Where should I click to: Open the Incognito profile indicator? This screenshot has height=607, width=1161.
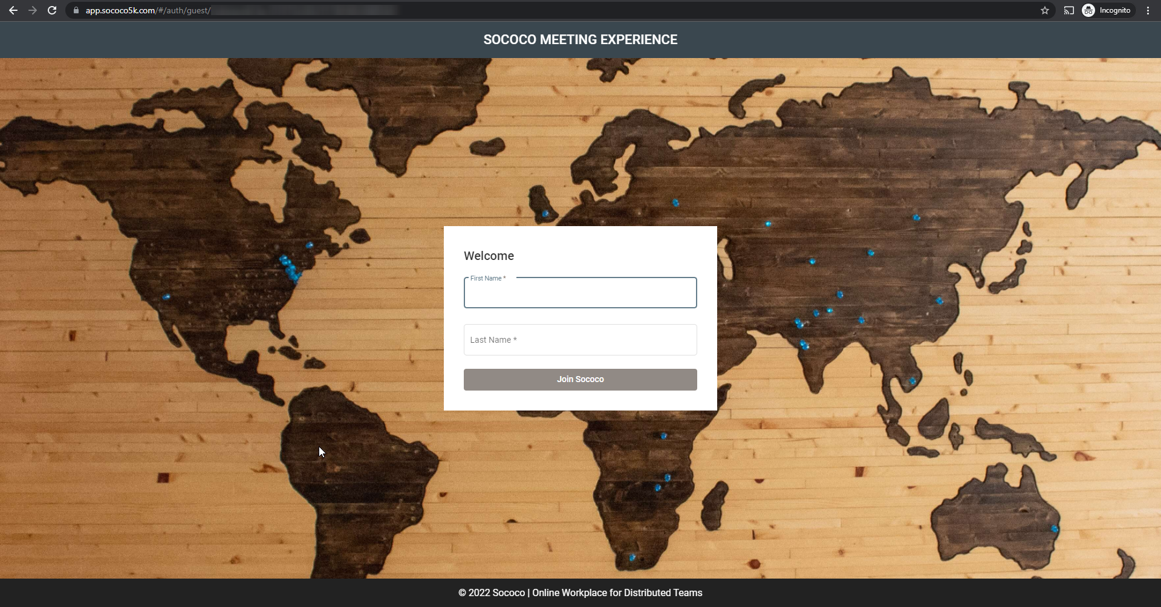(1108, 10)
